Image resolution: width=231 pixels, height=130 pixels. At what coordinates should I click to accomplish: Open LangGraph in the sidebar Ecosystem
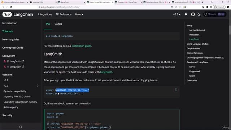(16, 66)
